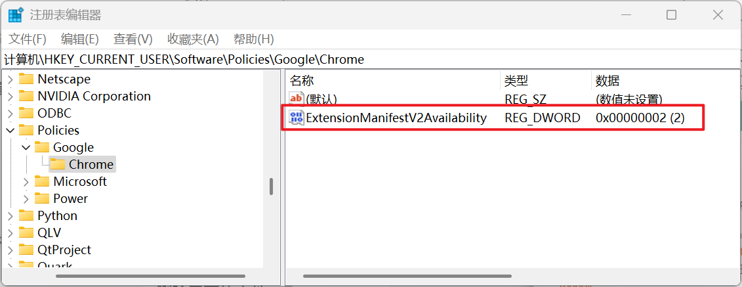Image resolution: width=742 pixels, height=287 pixels.
Task: Select the Python tree label
Action: point(57,215)
